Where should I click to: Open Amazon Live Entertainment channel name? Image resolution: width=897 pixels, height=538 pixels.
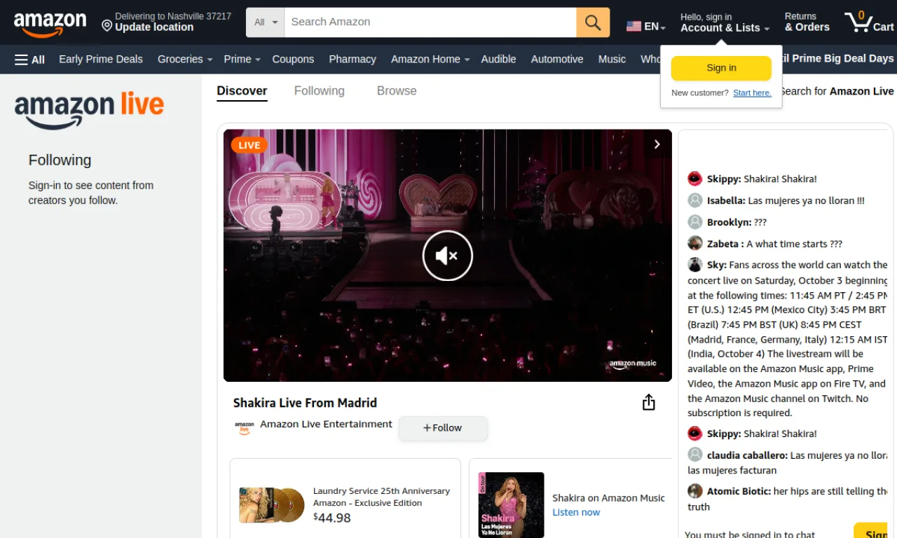click(x=326, y=424)
